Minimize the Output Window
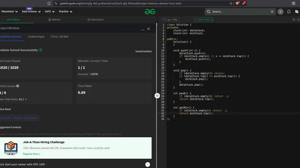 click(x=143, y=29)
